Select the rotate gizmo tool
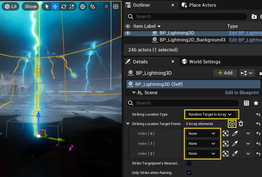This screenshot has width=262, height=177. pos(64,6)
